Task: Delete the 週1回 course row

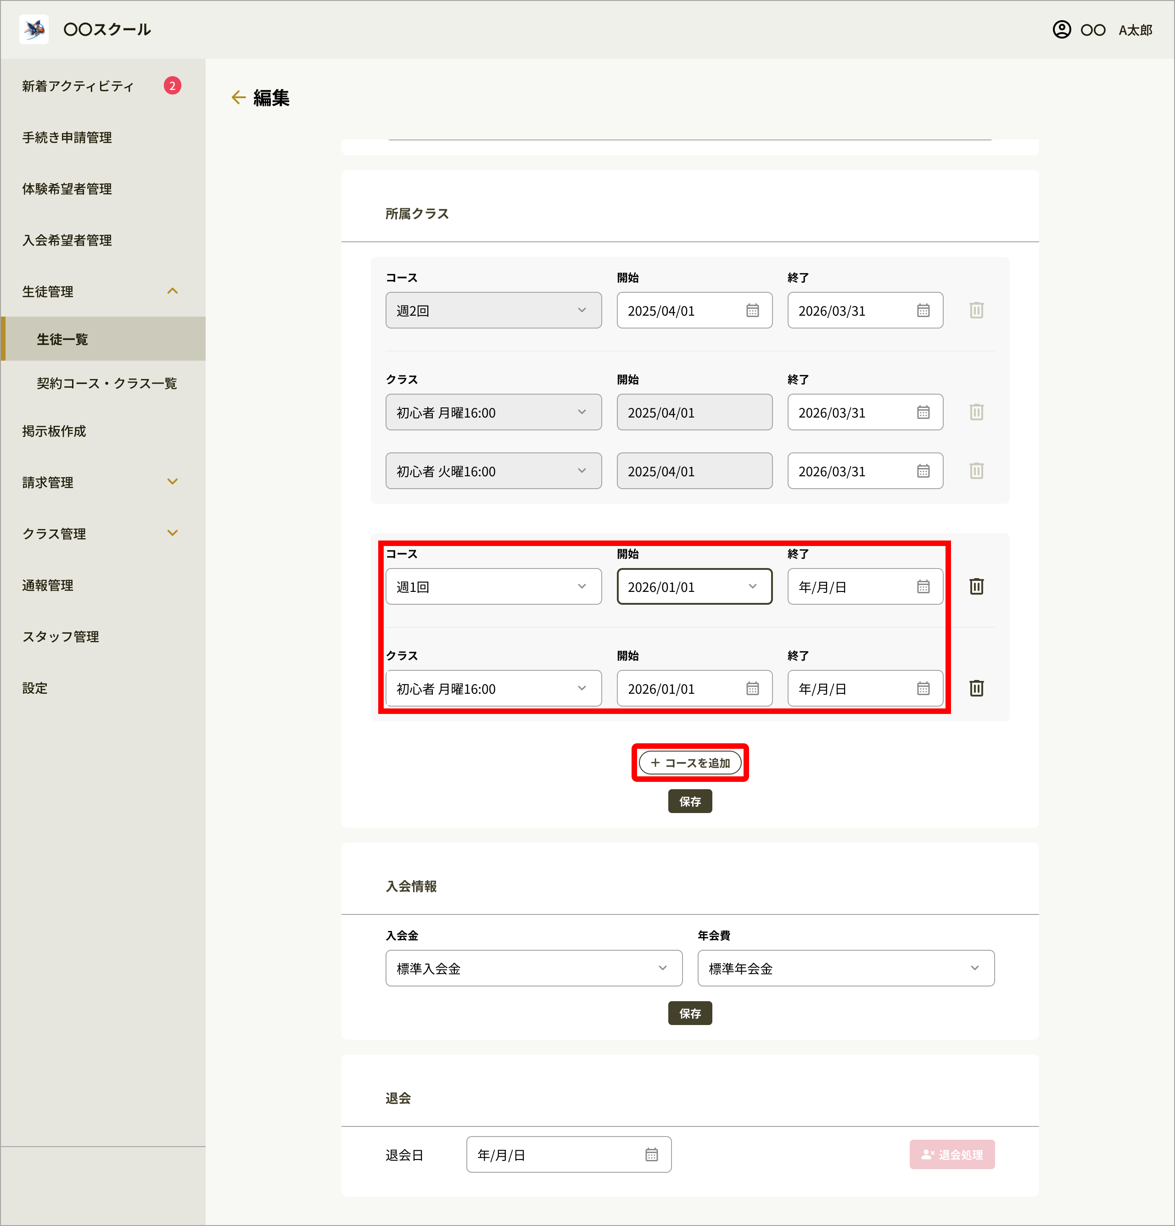Action: click(x=976, y=587)
